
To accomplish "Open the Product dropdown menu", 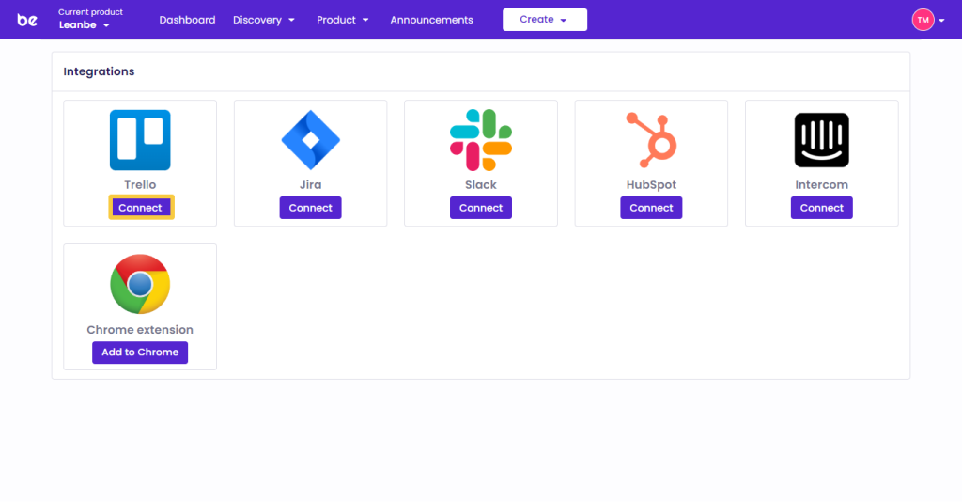I will (x=342, y=20).
